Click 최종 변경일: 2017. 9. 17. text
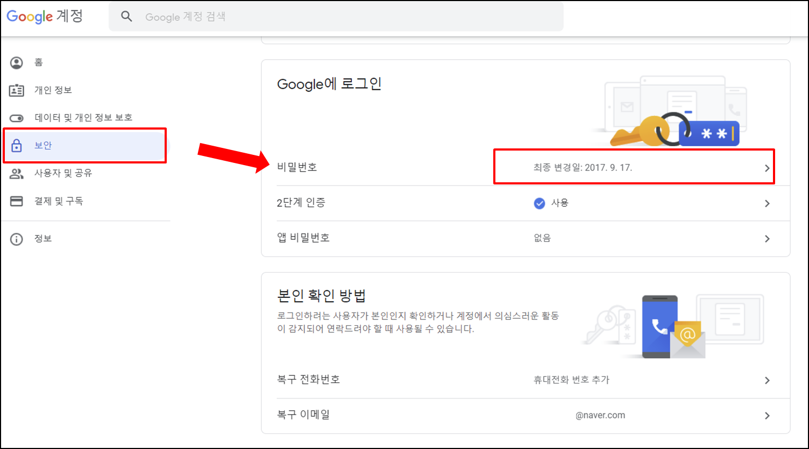The image size is (809, 449). [x=583, y=168]
